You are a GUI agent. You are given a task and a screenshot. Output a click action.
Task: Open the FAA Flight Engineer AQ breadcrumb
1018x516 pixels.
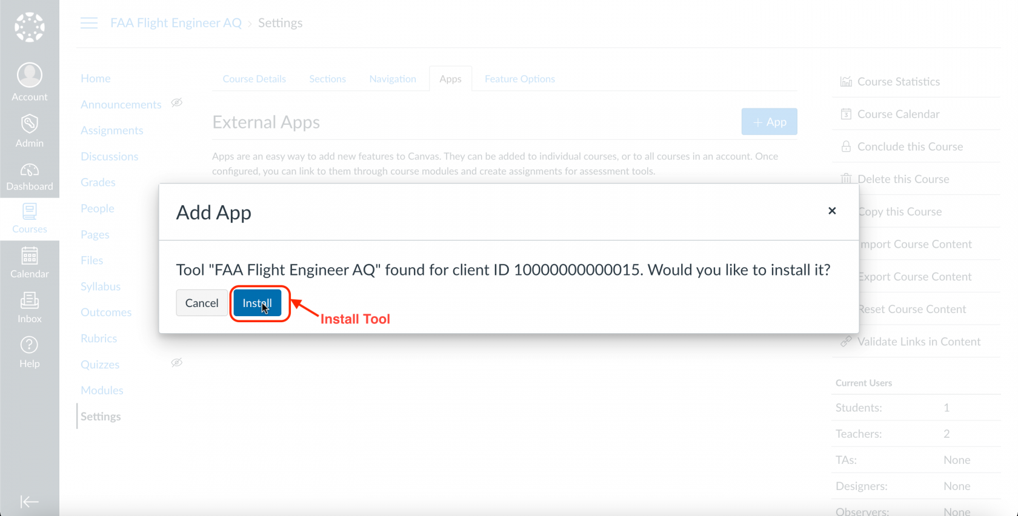pos(176,23)
